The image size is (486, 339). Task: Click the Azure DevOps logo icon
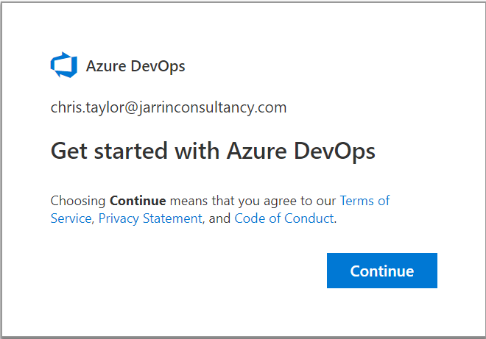63,65
